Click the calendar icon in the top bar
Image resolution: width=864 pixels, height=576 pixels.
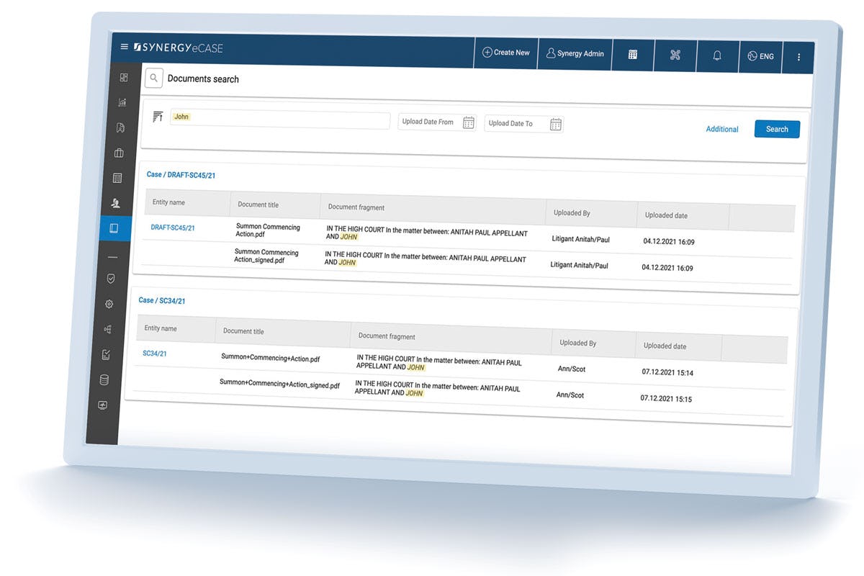(x=632, y=54)
